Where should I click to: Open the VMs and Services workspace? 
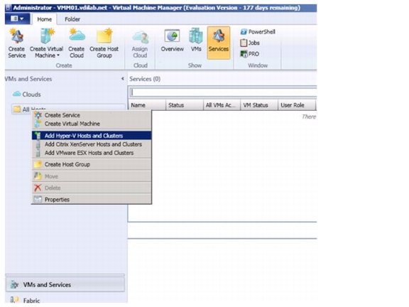tap(65, 284)
